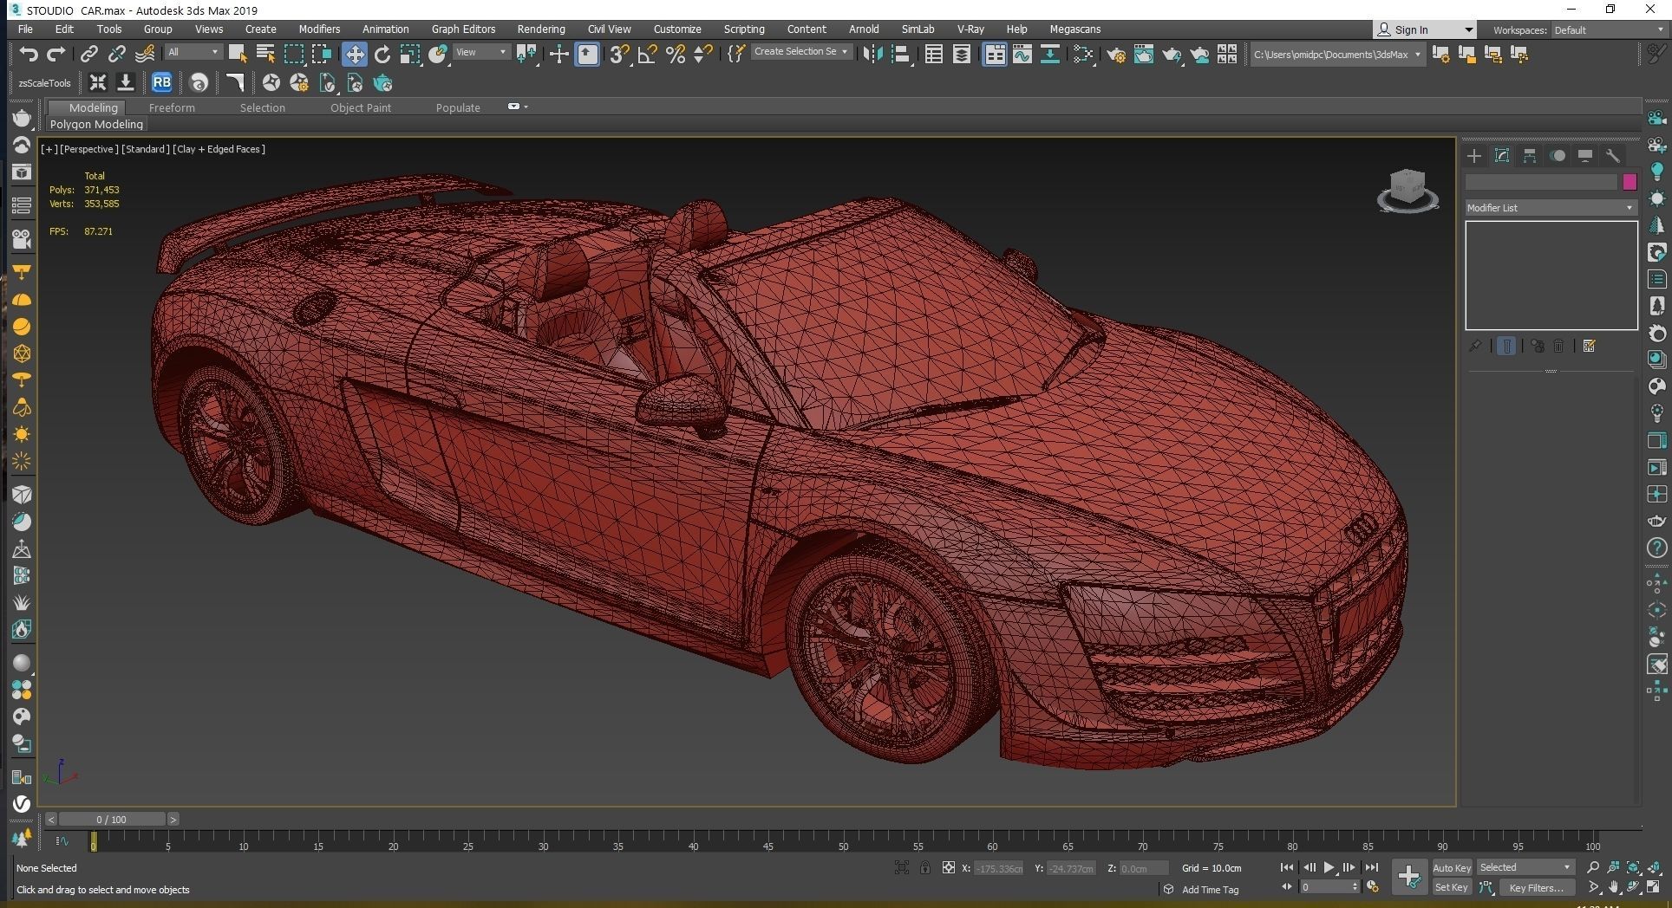Screen dimensions: 1672x908
Task: Open the Megascans menu
Action: click(x=1074, y=29)
